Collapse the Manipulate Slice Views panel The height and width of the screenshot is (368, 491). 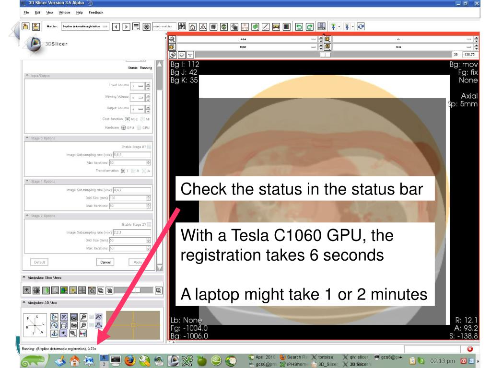click(24, 277)
